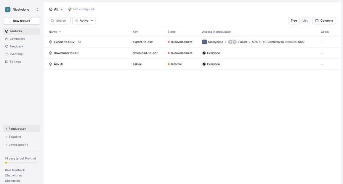Sort by the Name column header
The width and height of the screenshot is (343, 184).
(54, 32)
